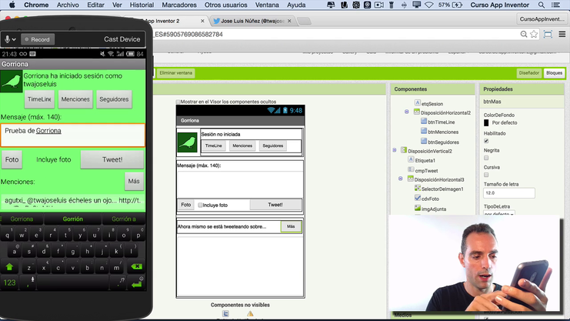Open the Historial menu
The height and width of the screenshot is (321, 570).
[x=142, y=5]
